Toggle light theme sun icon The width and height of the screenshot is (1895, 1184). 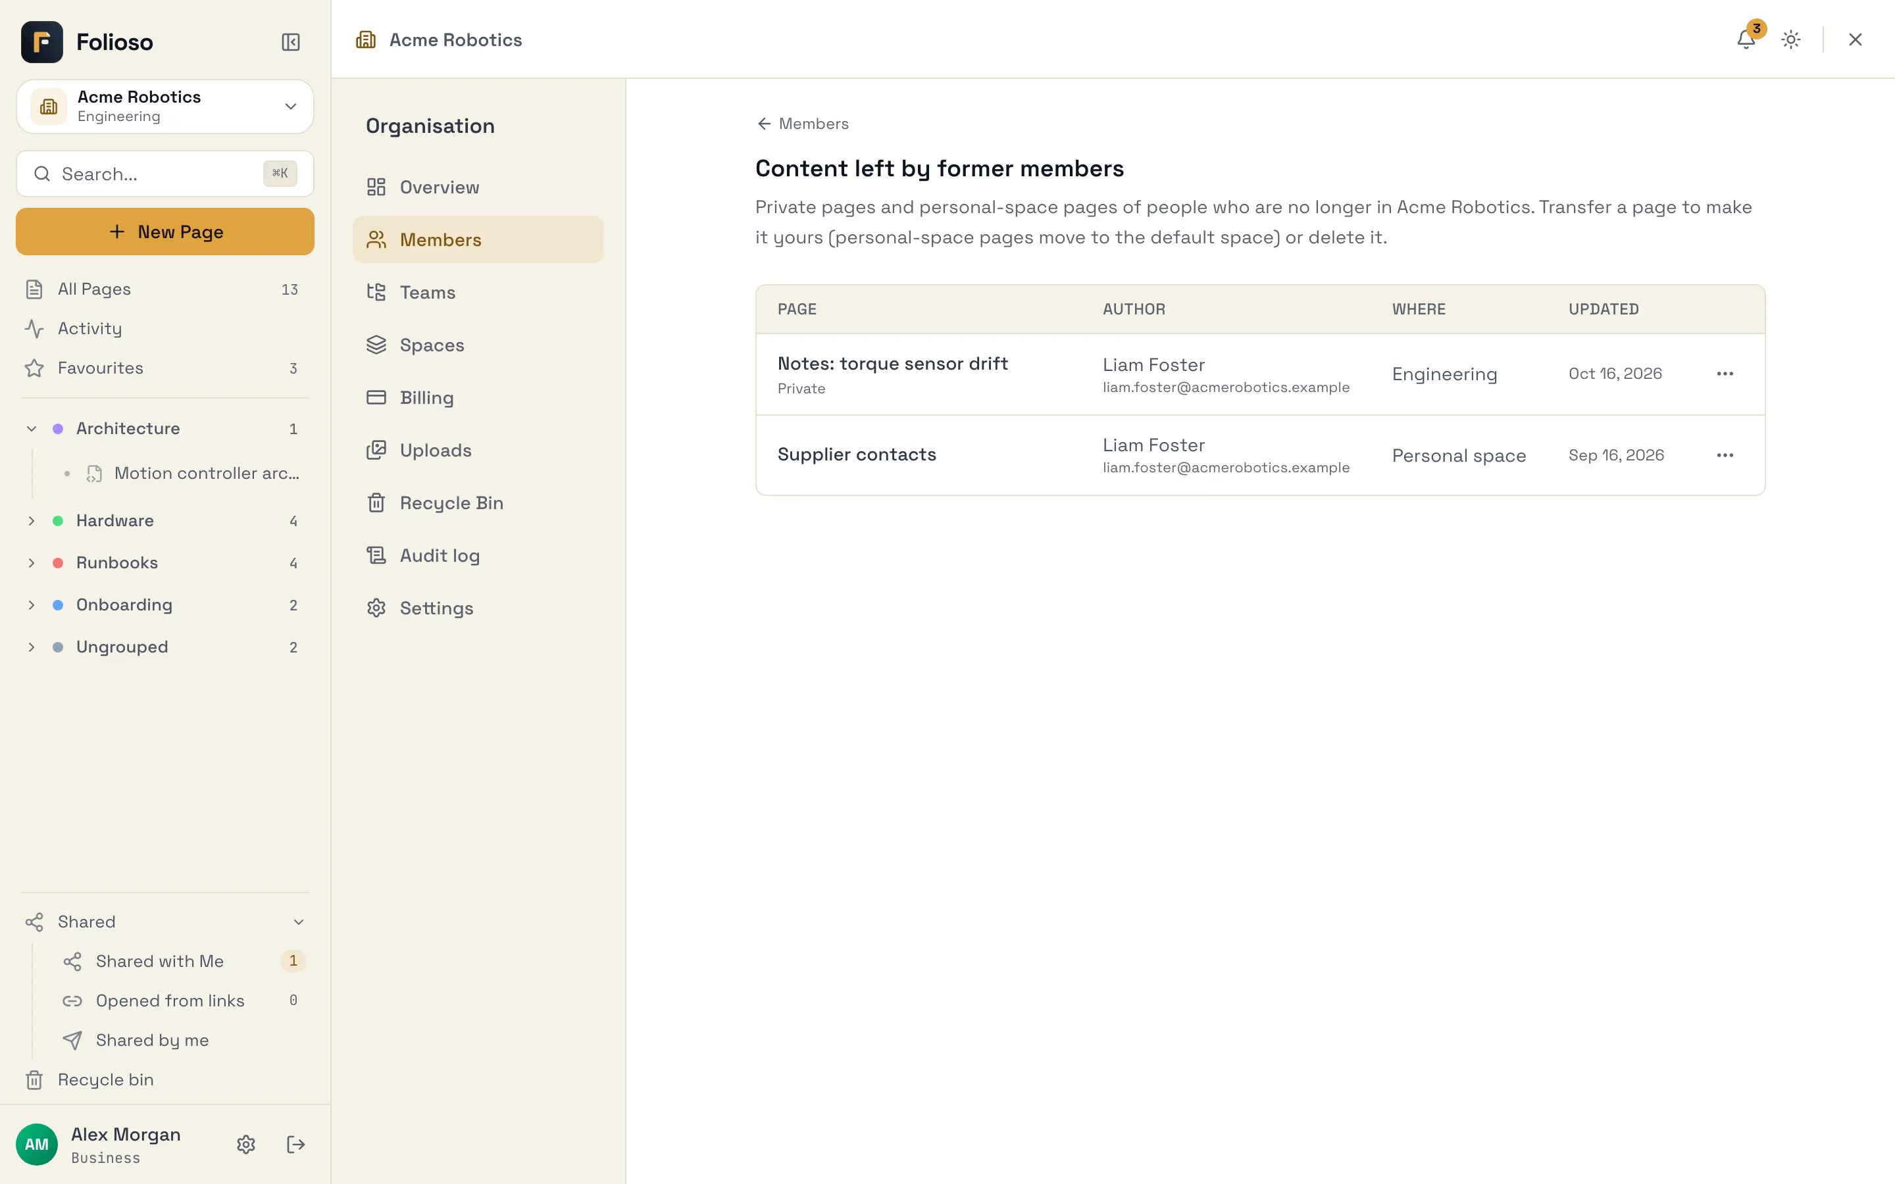coord(1791,39)
